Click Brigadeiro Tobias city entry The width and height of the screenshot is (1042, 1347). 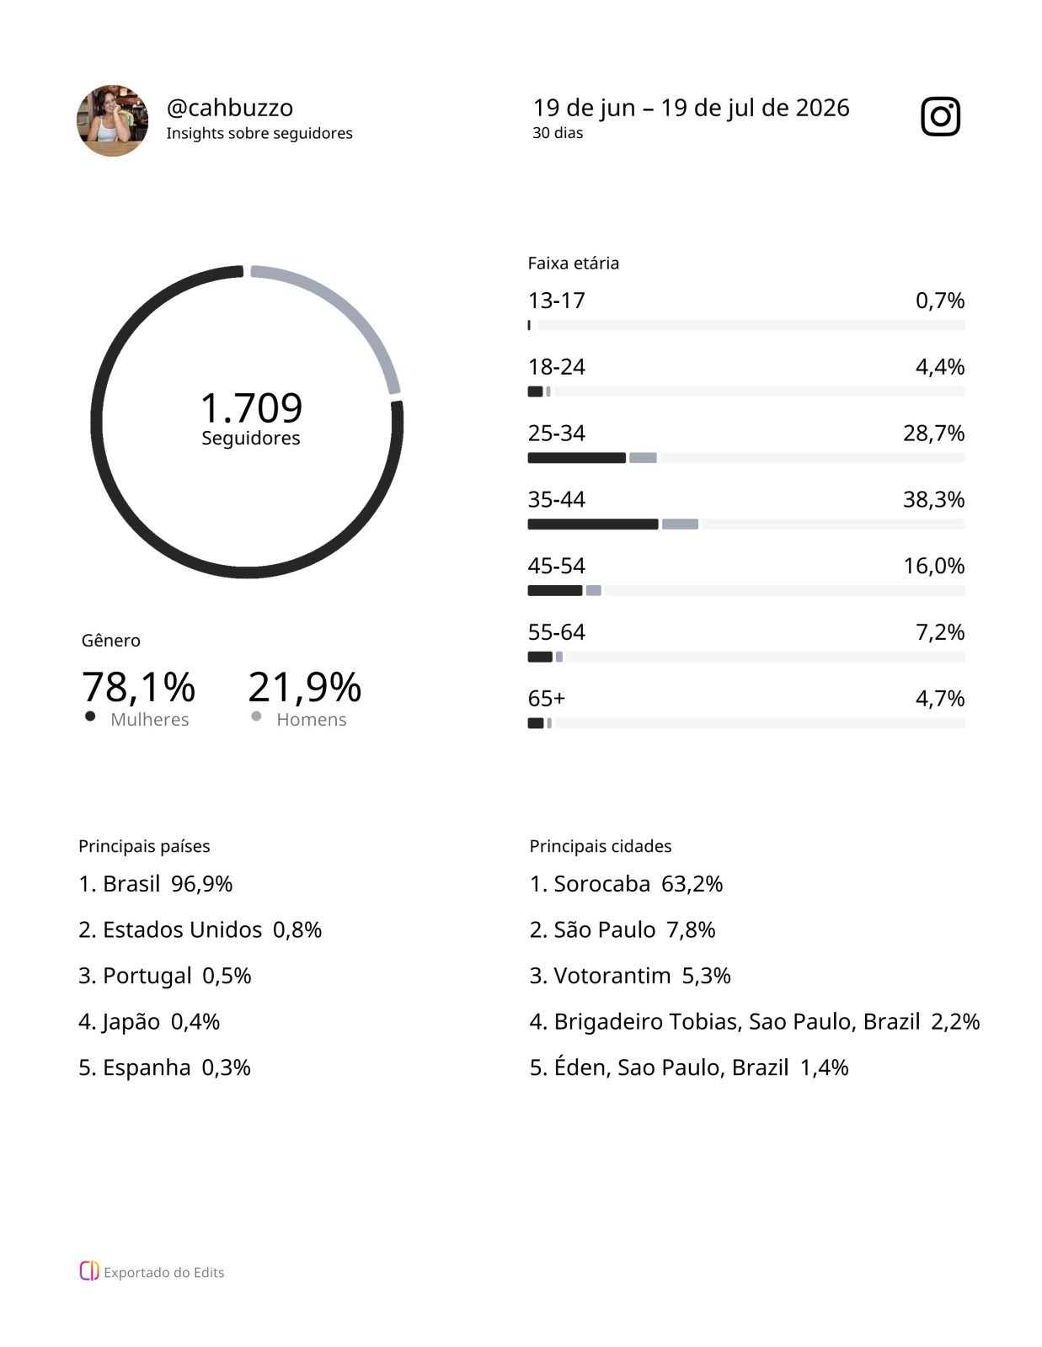[755, 1021]
